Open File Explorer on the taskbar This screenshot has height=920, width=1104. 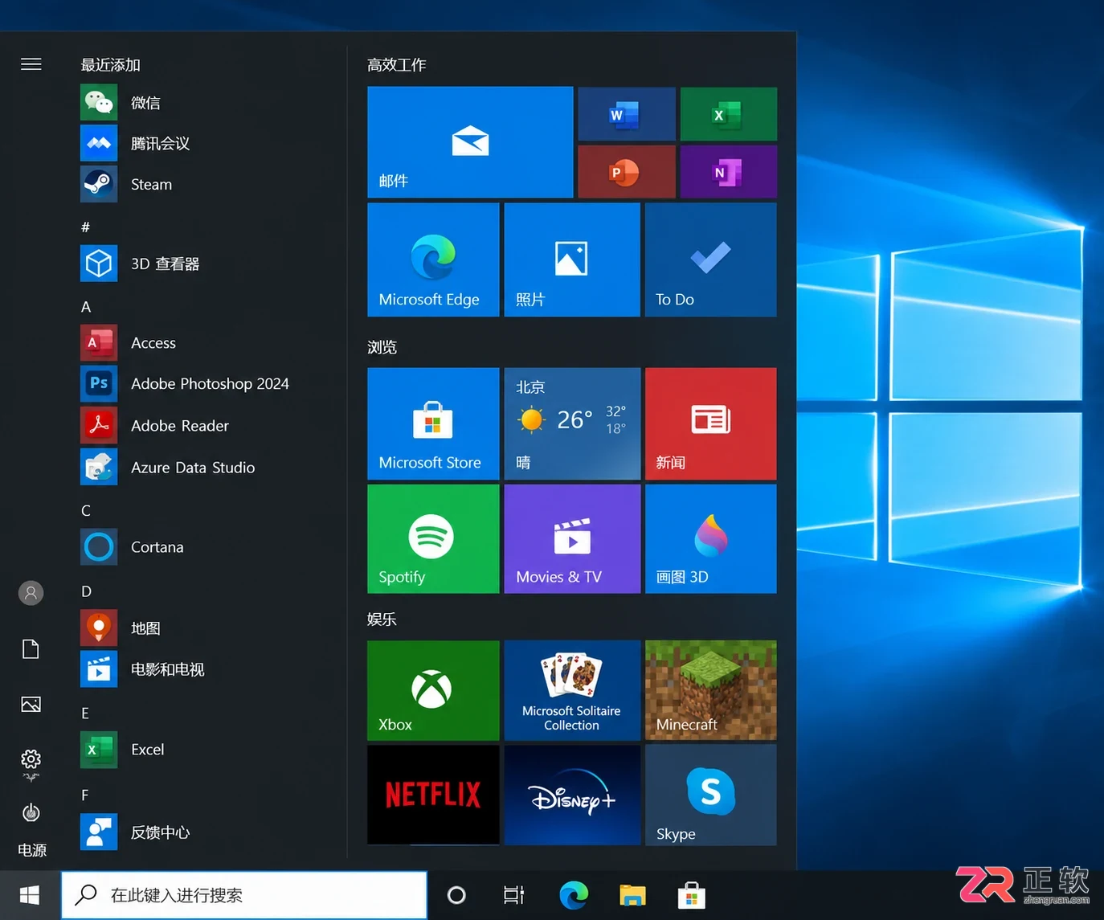(x=632, y=895)
